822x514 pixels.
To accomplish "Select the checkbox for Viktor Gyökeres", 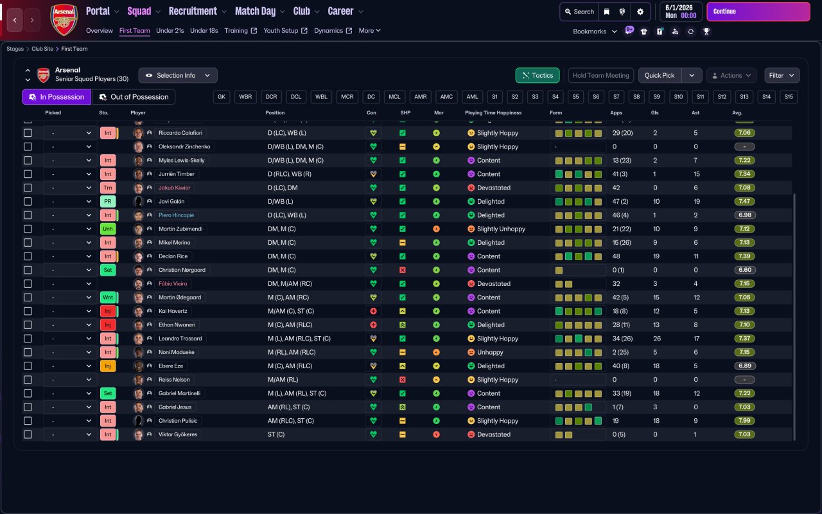I will (x=28, y=434).
